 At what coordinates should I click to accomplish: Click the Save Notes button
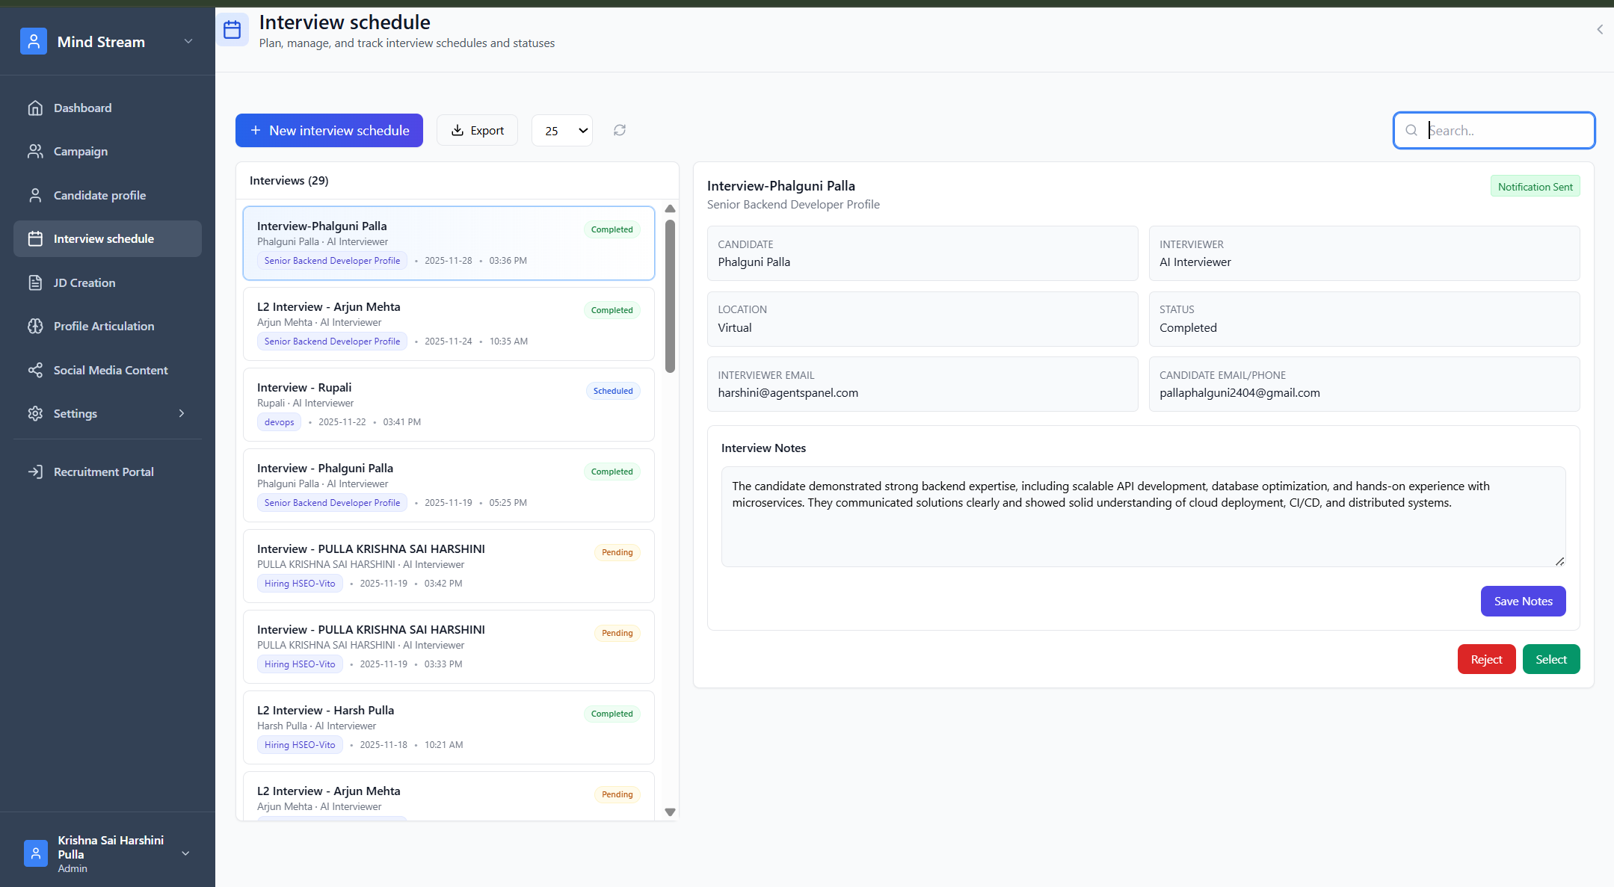tap(1523, 601)
